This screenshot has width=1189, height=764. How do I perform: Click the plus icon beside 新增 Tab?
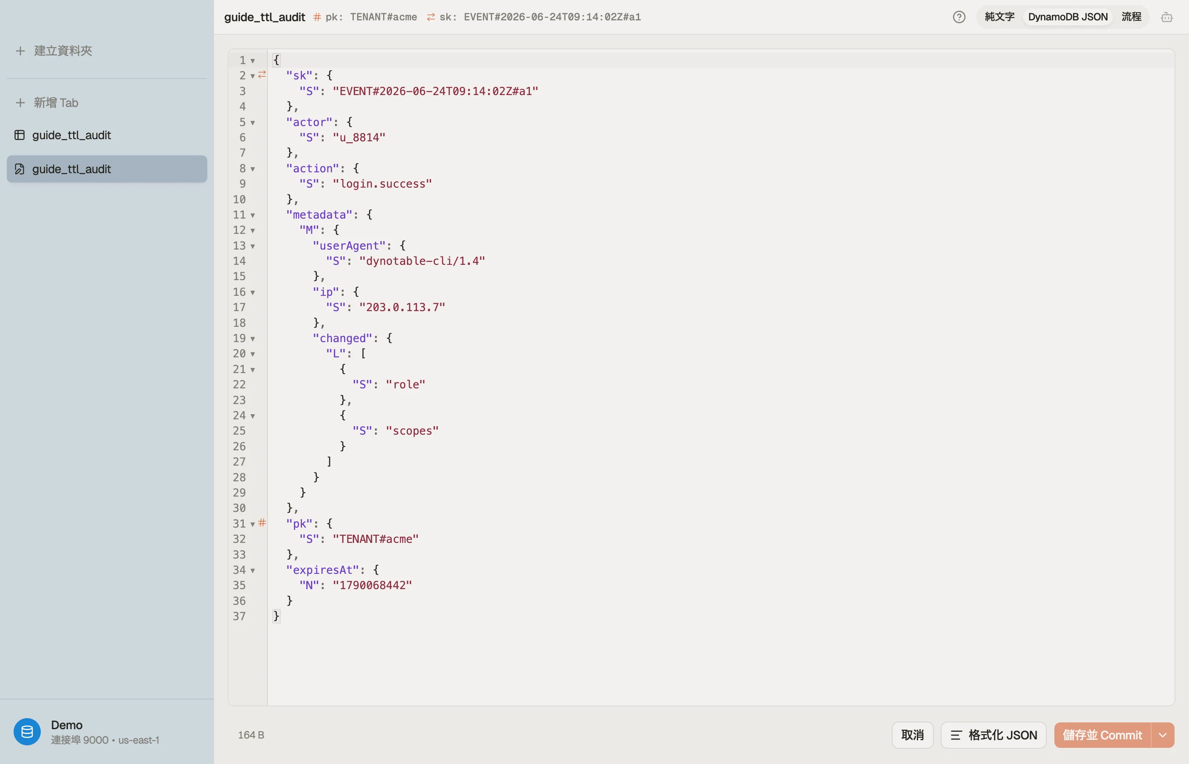[20, 103]
